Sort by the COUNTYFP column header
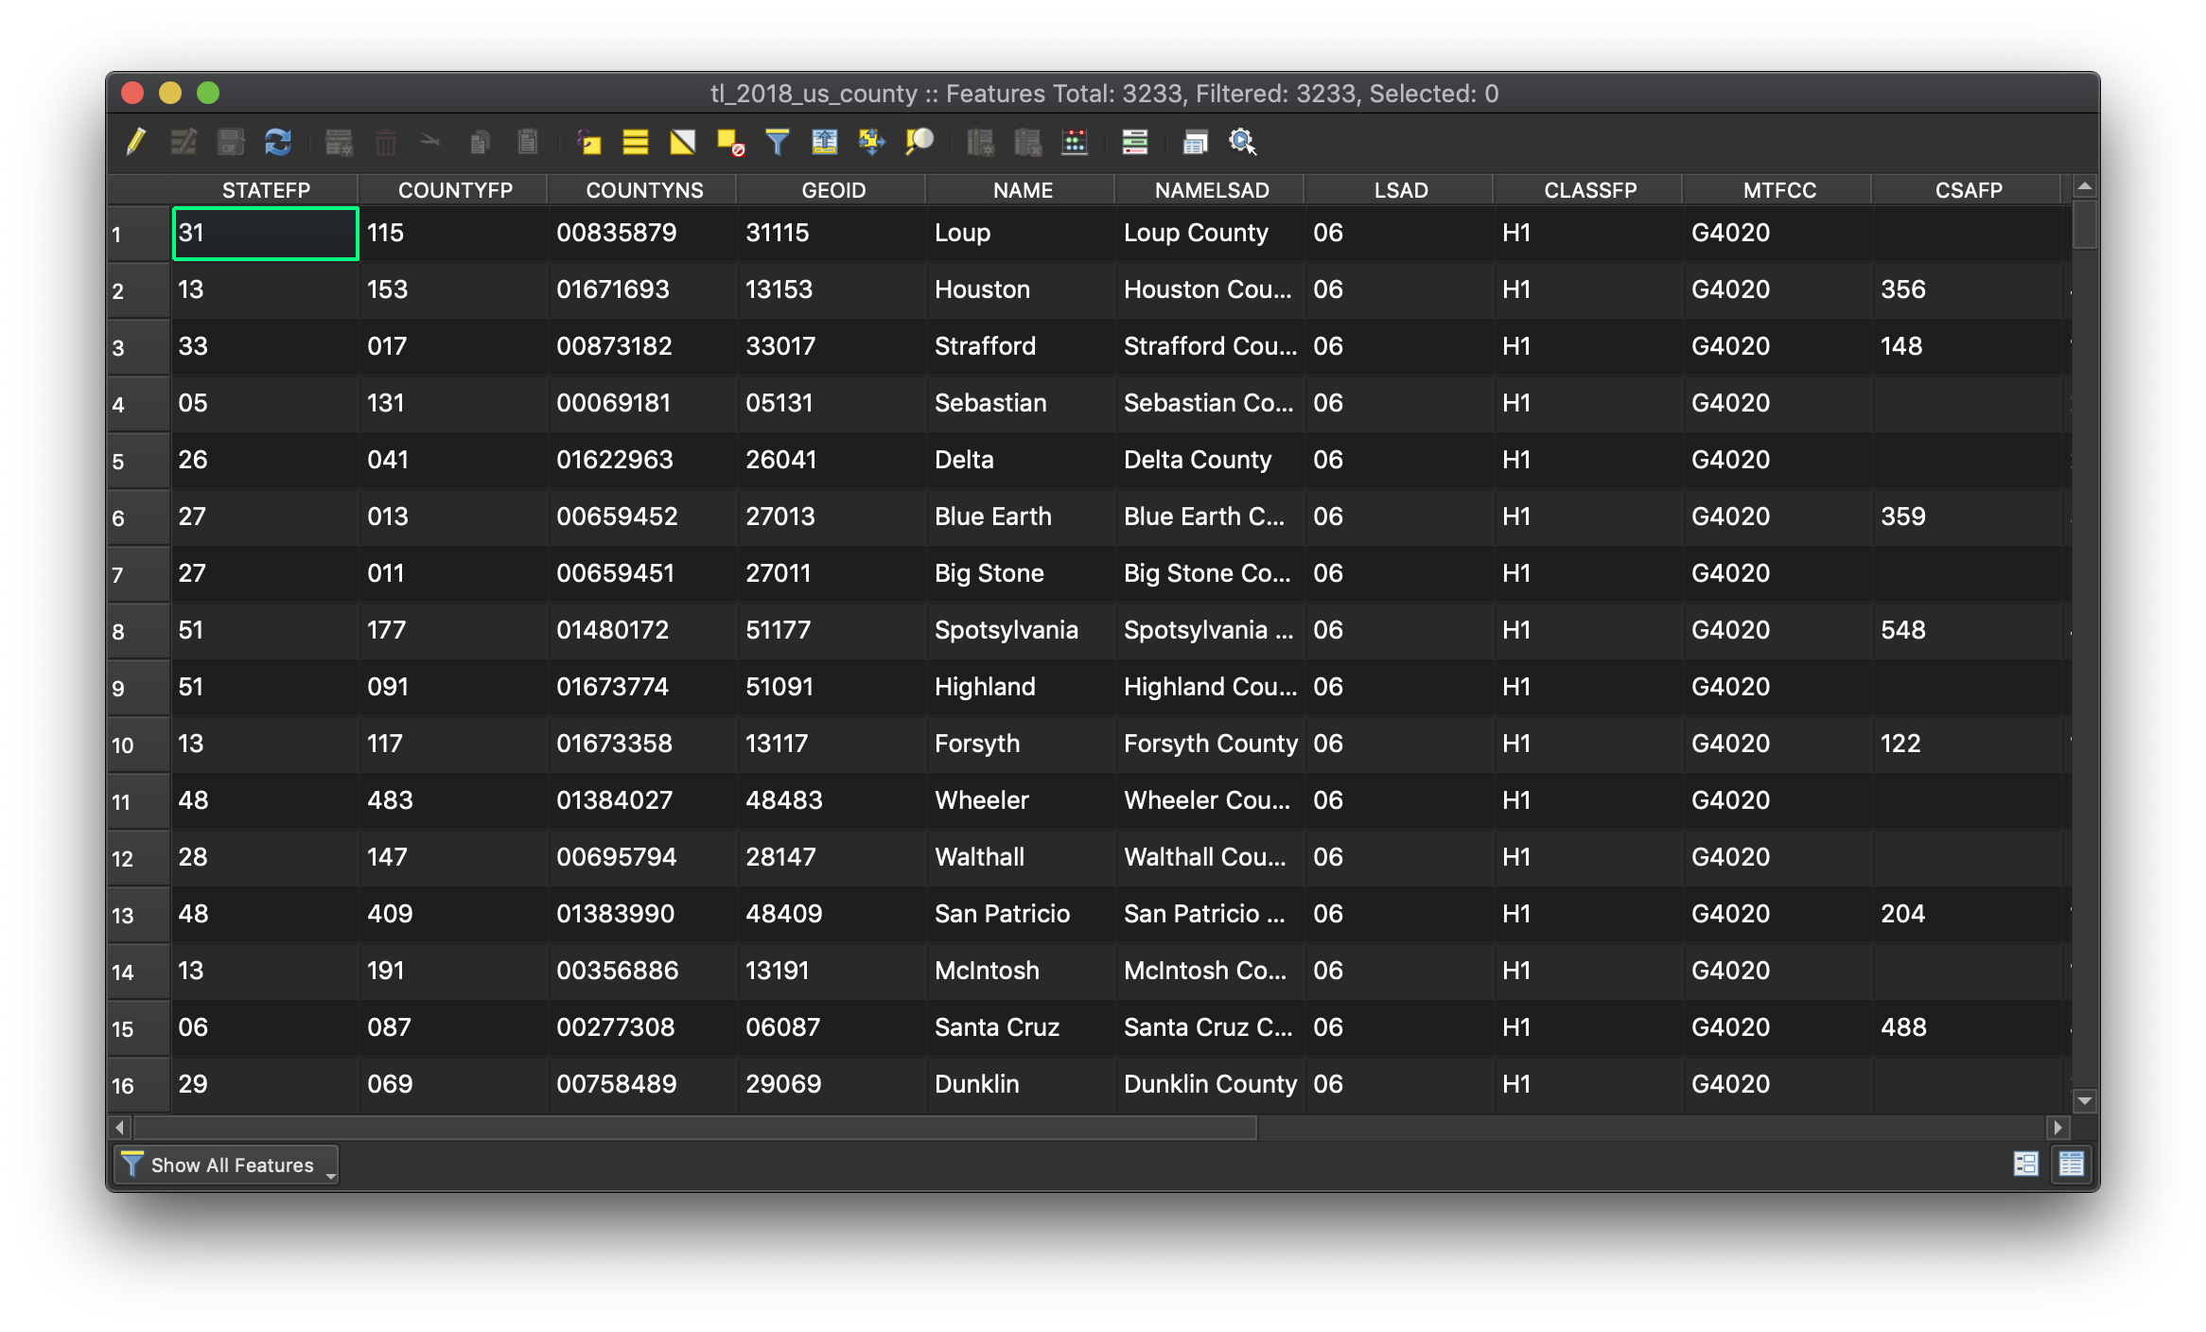The height and width of the screenshot is (1332, 2206). (455, 190)
